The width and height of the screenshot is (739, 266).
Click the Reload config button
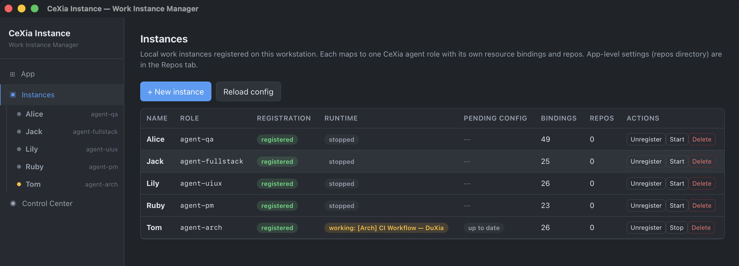pos(248,91)
